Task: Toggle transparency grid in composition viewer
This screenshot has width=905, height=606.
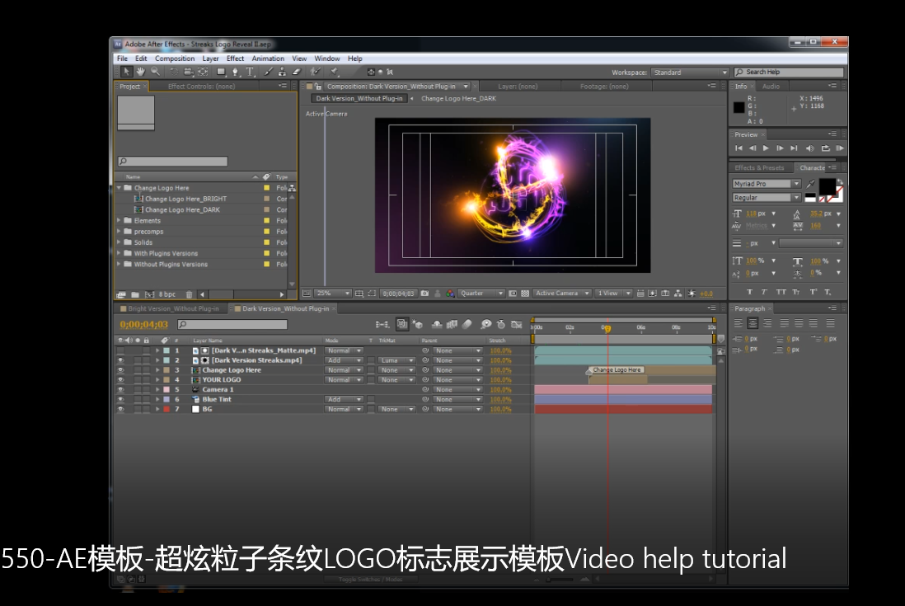Action: 525,294
